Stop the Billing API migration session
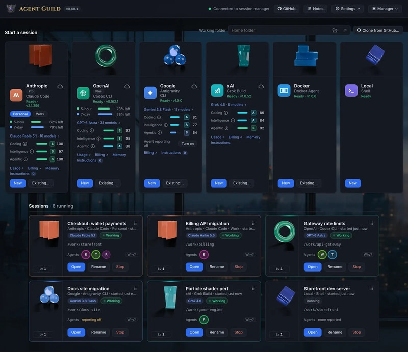The height and width of the screenshot is (352, 408). [x=238, y=267]
